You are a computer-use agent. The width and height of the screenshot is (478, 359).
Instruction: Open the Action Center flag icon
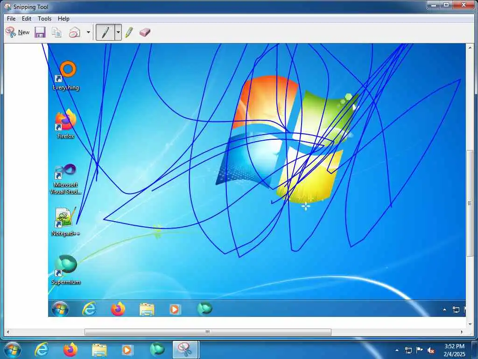point(420,350)
